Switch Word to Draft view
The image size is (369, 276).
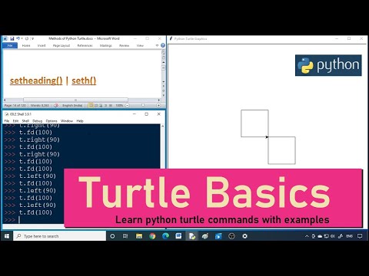(111, 105)
